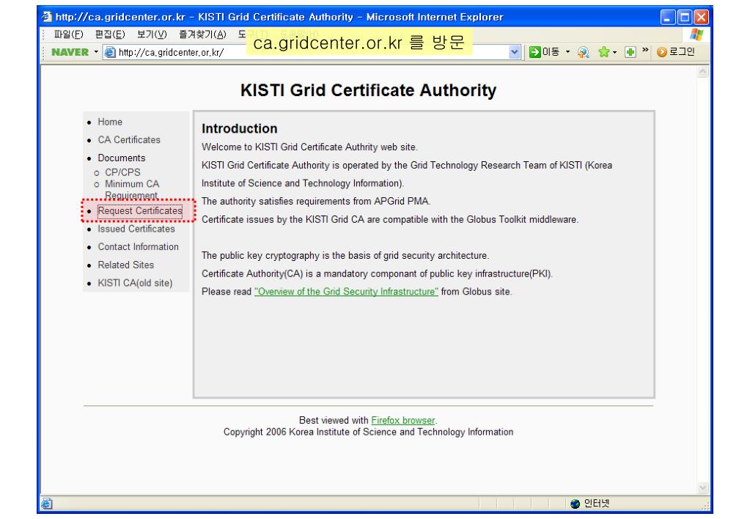Click the scrollbar down arrow

(702, 487)
